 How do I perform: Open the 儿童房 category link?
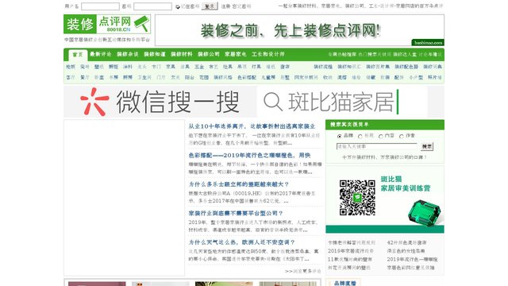click(x=268, y=77)
